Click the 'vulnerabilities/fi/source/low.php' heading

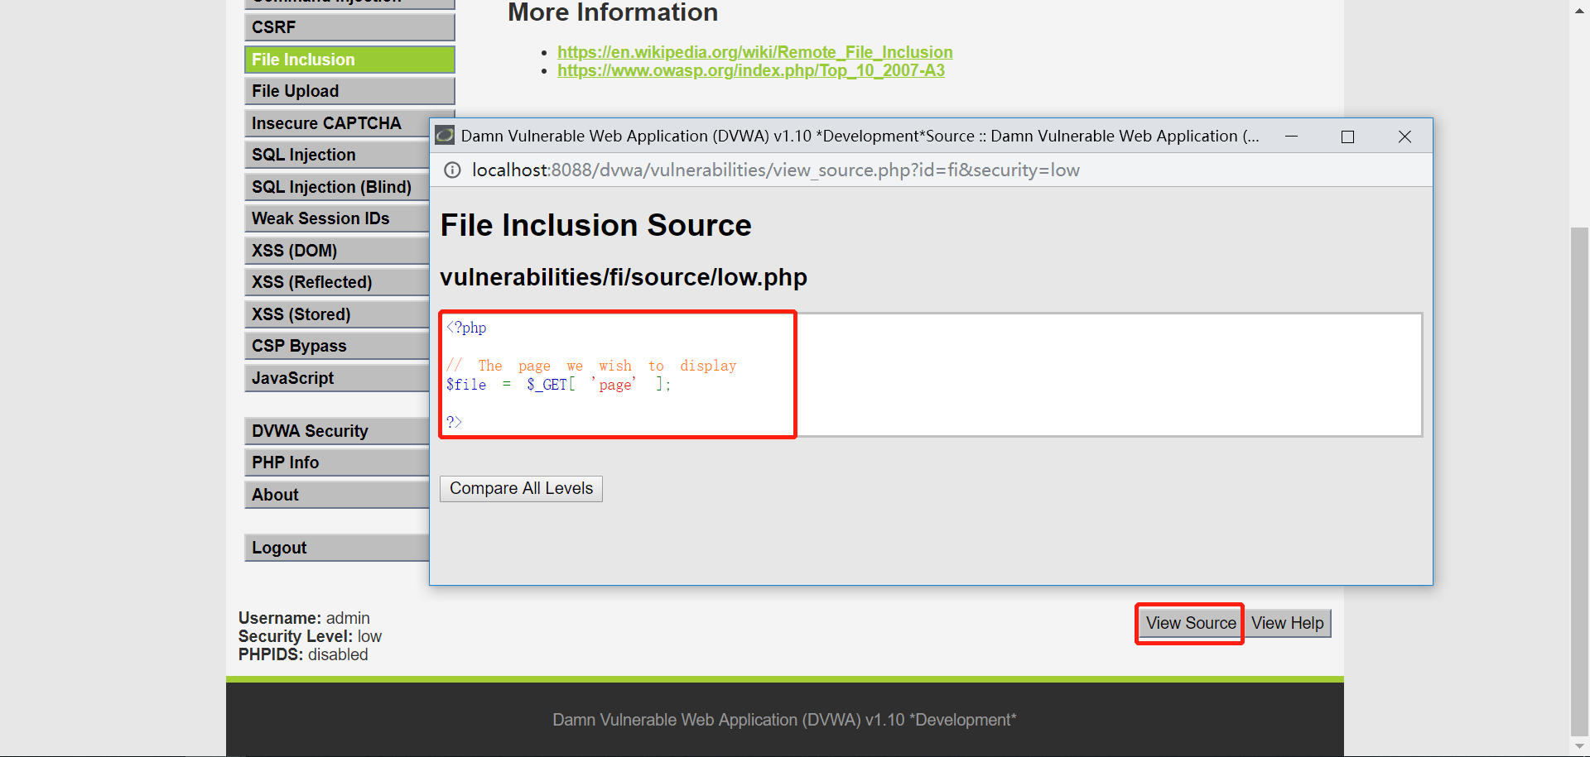tap(624, 277)
